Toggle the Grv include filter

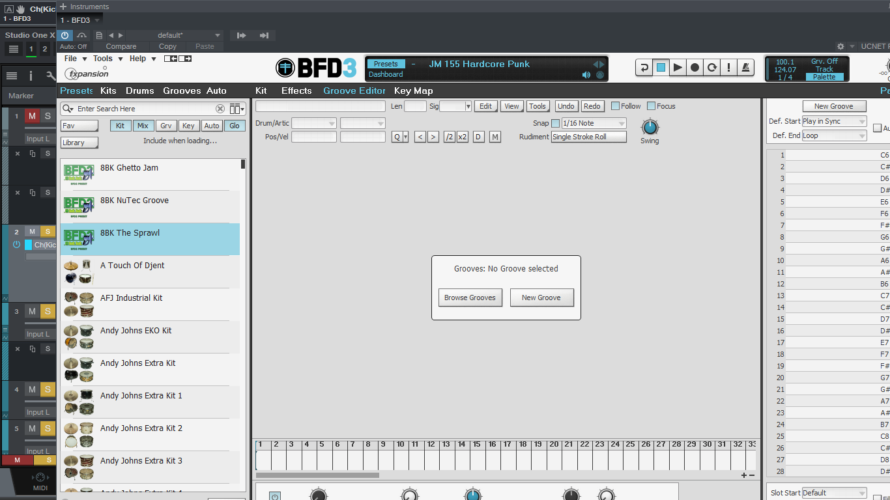[165, 126]
